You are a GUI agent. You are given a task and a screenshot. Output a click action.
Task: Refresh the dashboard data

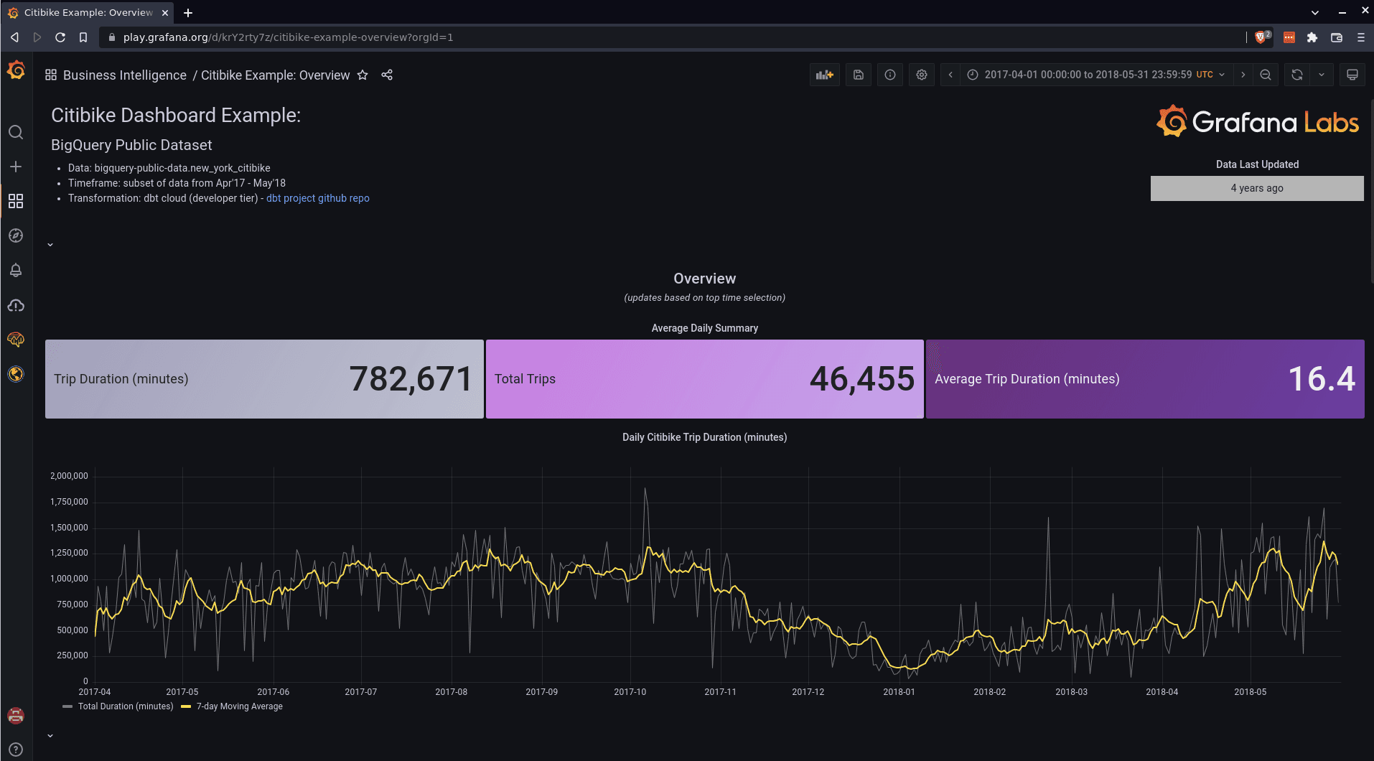point(1297,75)
